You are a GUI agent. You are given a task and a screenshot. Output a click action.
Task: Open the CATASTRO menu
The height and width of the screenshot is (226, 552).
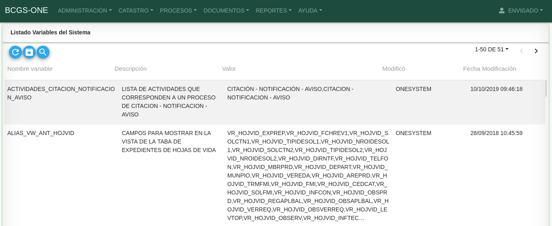pyautogui.click(x=136, y=11)
